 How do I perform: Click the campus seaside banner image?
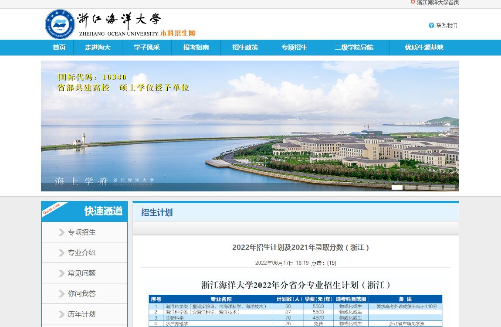250,126
